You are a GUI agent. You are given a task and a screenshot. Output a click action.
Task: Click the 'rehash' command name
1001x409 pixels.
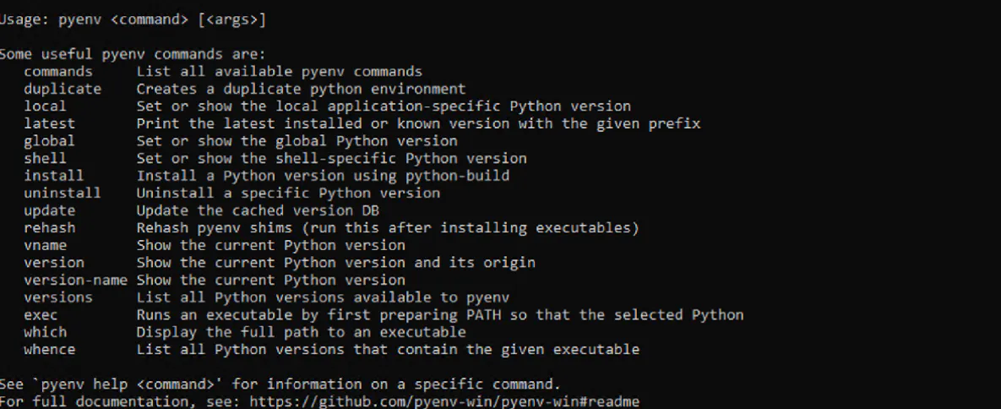click(x=49, y=227)
